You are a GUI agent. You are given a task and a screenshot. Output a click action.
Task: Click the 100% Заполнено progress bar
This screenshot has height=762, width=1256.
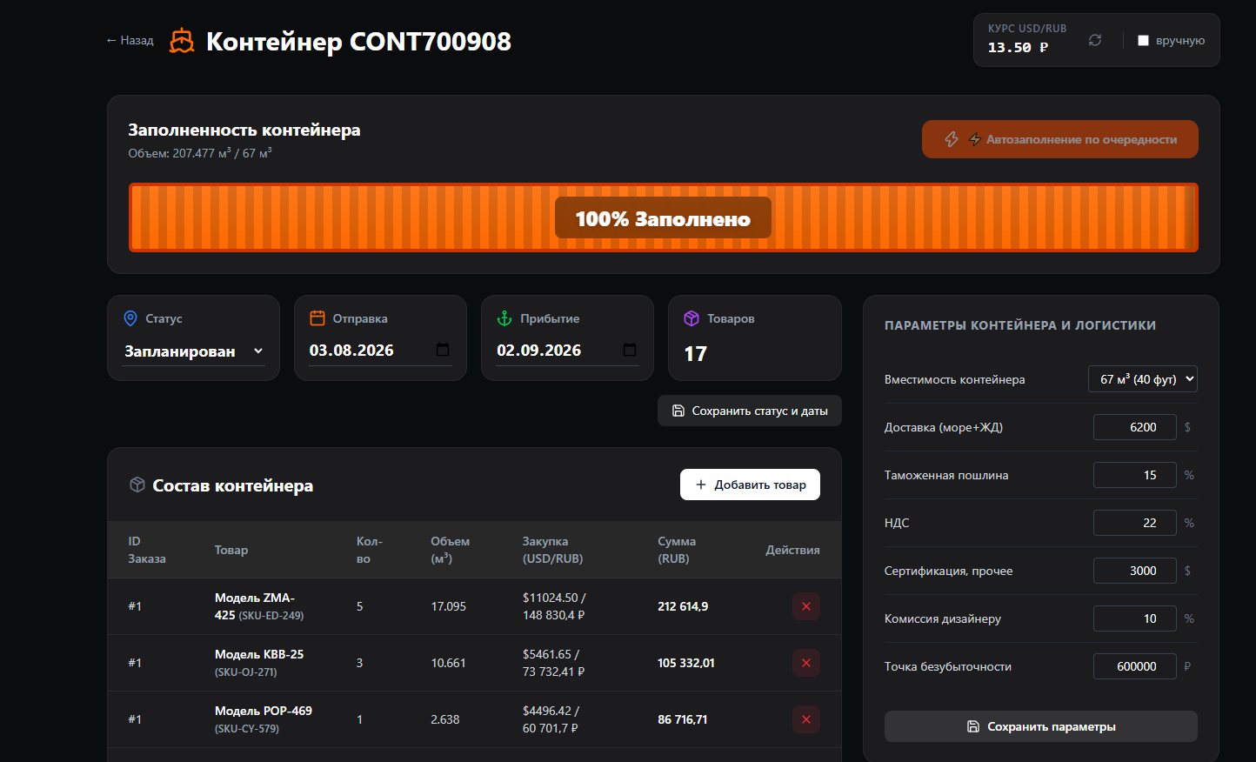664,217
